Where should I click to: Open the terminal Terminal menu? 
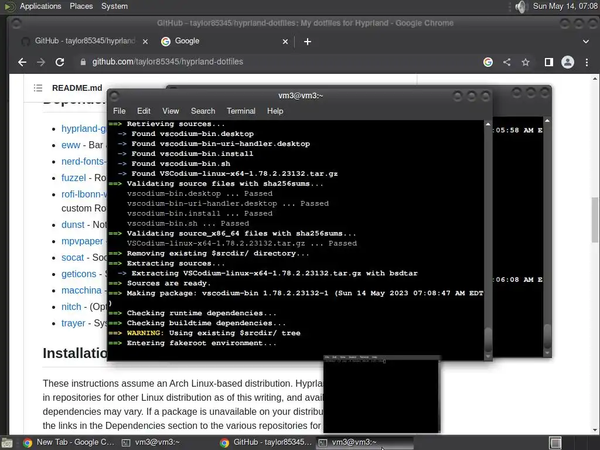[x=241, y=111]
